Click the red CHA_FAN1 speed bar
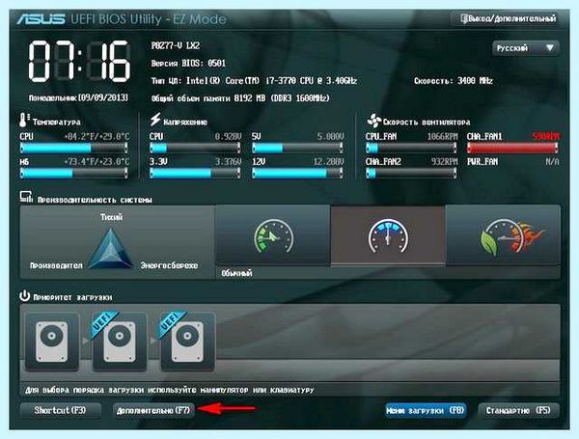 [511, 149]
